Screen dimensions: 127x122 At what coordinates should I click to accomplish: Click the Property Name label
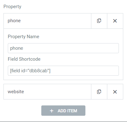(23, 37)
